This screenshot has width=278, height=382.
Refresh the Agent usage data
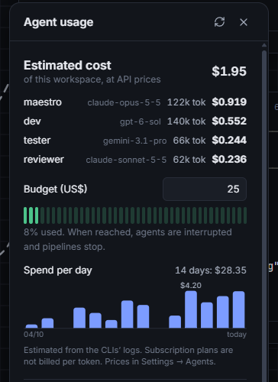click(x=219, y=22)
